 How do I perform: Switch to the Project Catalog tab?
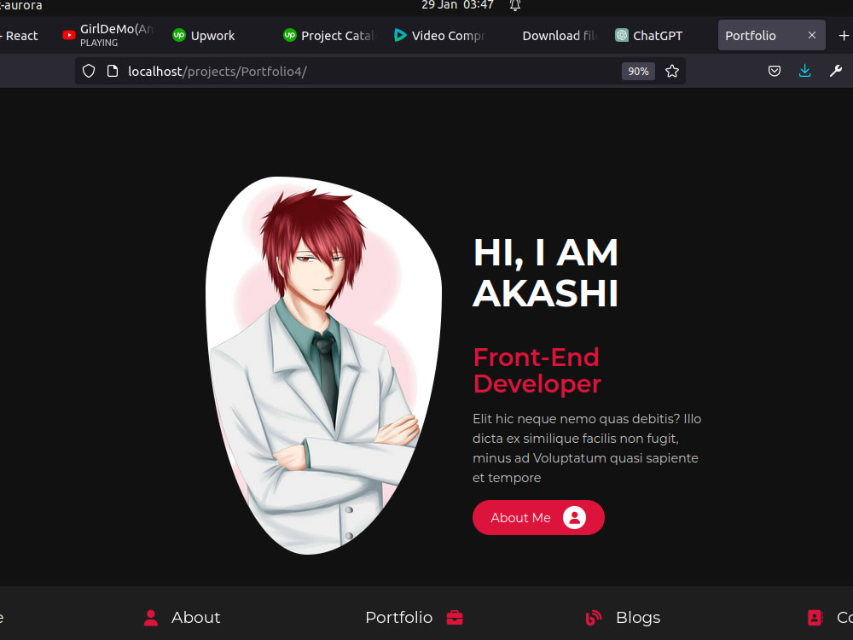point(329,35)
